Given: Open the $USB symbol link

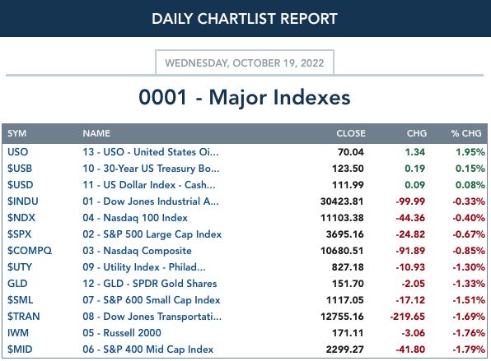Looking at the screenshot, I should [x=20, y=169].
